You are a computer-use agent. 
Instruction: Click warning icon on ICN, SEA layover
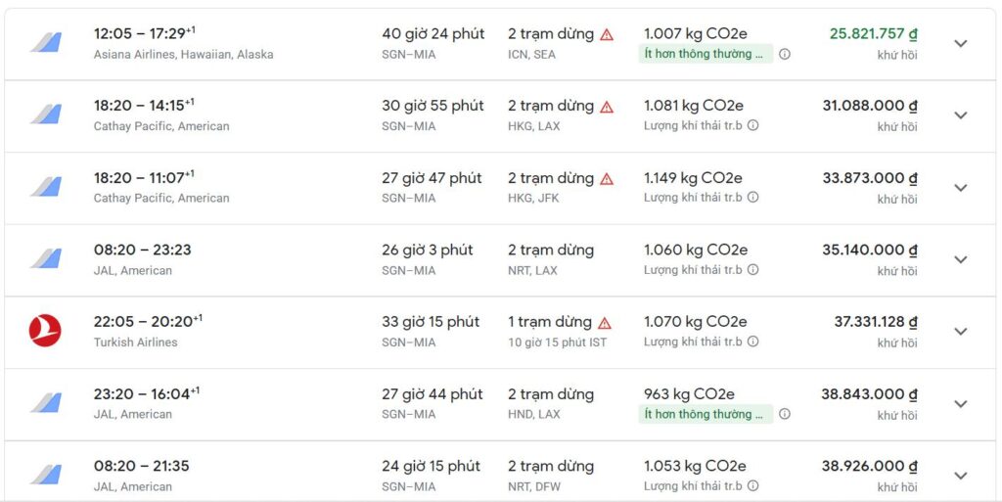(607, 34)
